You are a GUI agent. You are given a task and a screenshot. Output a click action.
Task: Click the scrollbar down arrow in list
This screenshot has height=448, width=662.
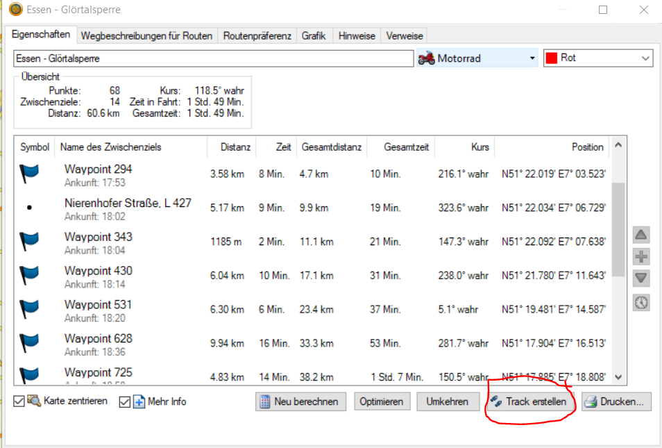tap(619, 377)
